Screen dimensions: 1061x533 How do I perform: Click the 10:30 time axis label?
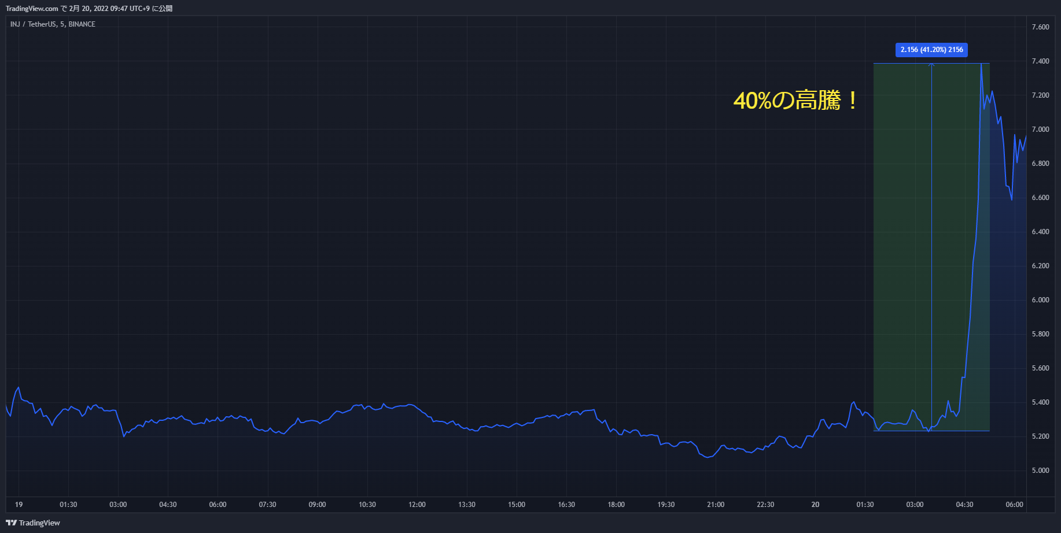367,505
